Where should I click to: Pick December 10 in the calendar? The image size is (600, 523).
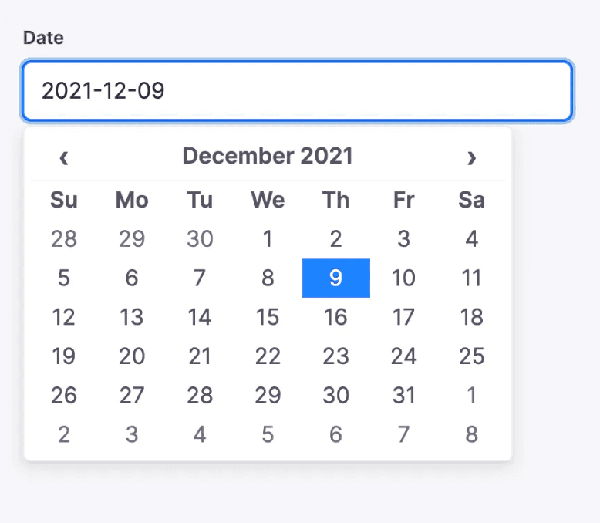[403, 278]
